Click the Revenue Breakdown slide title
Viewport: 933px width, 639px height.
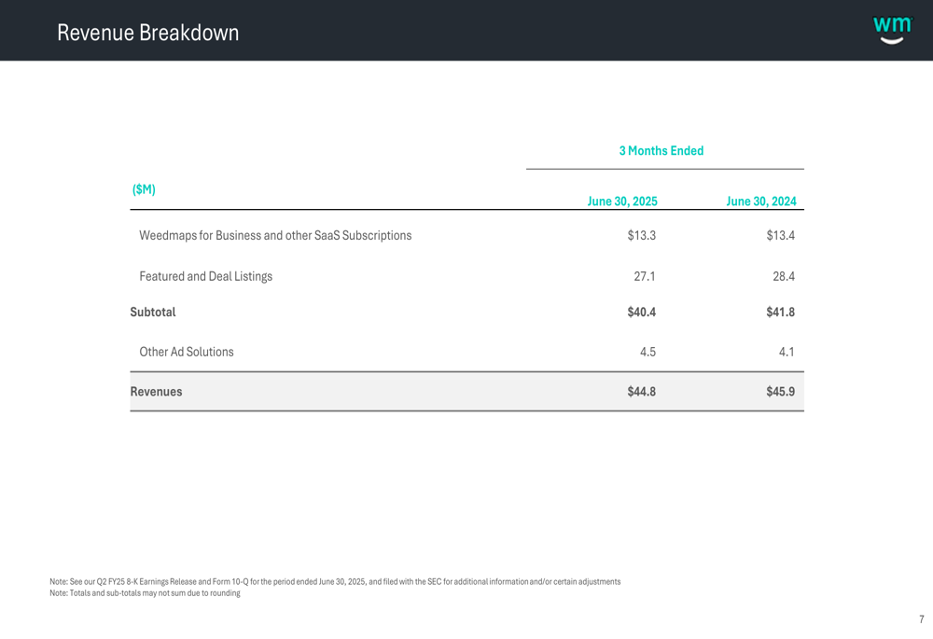coord(147,33)
